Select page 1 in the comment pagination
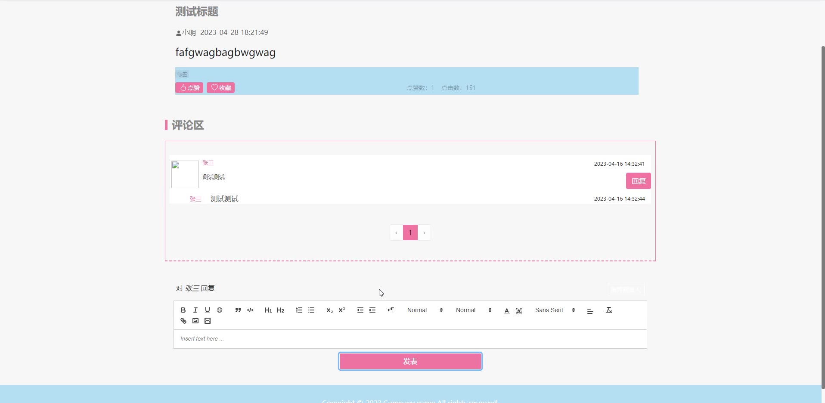 click(410, 232)
